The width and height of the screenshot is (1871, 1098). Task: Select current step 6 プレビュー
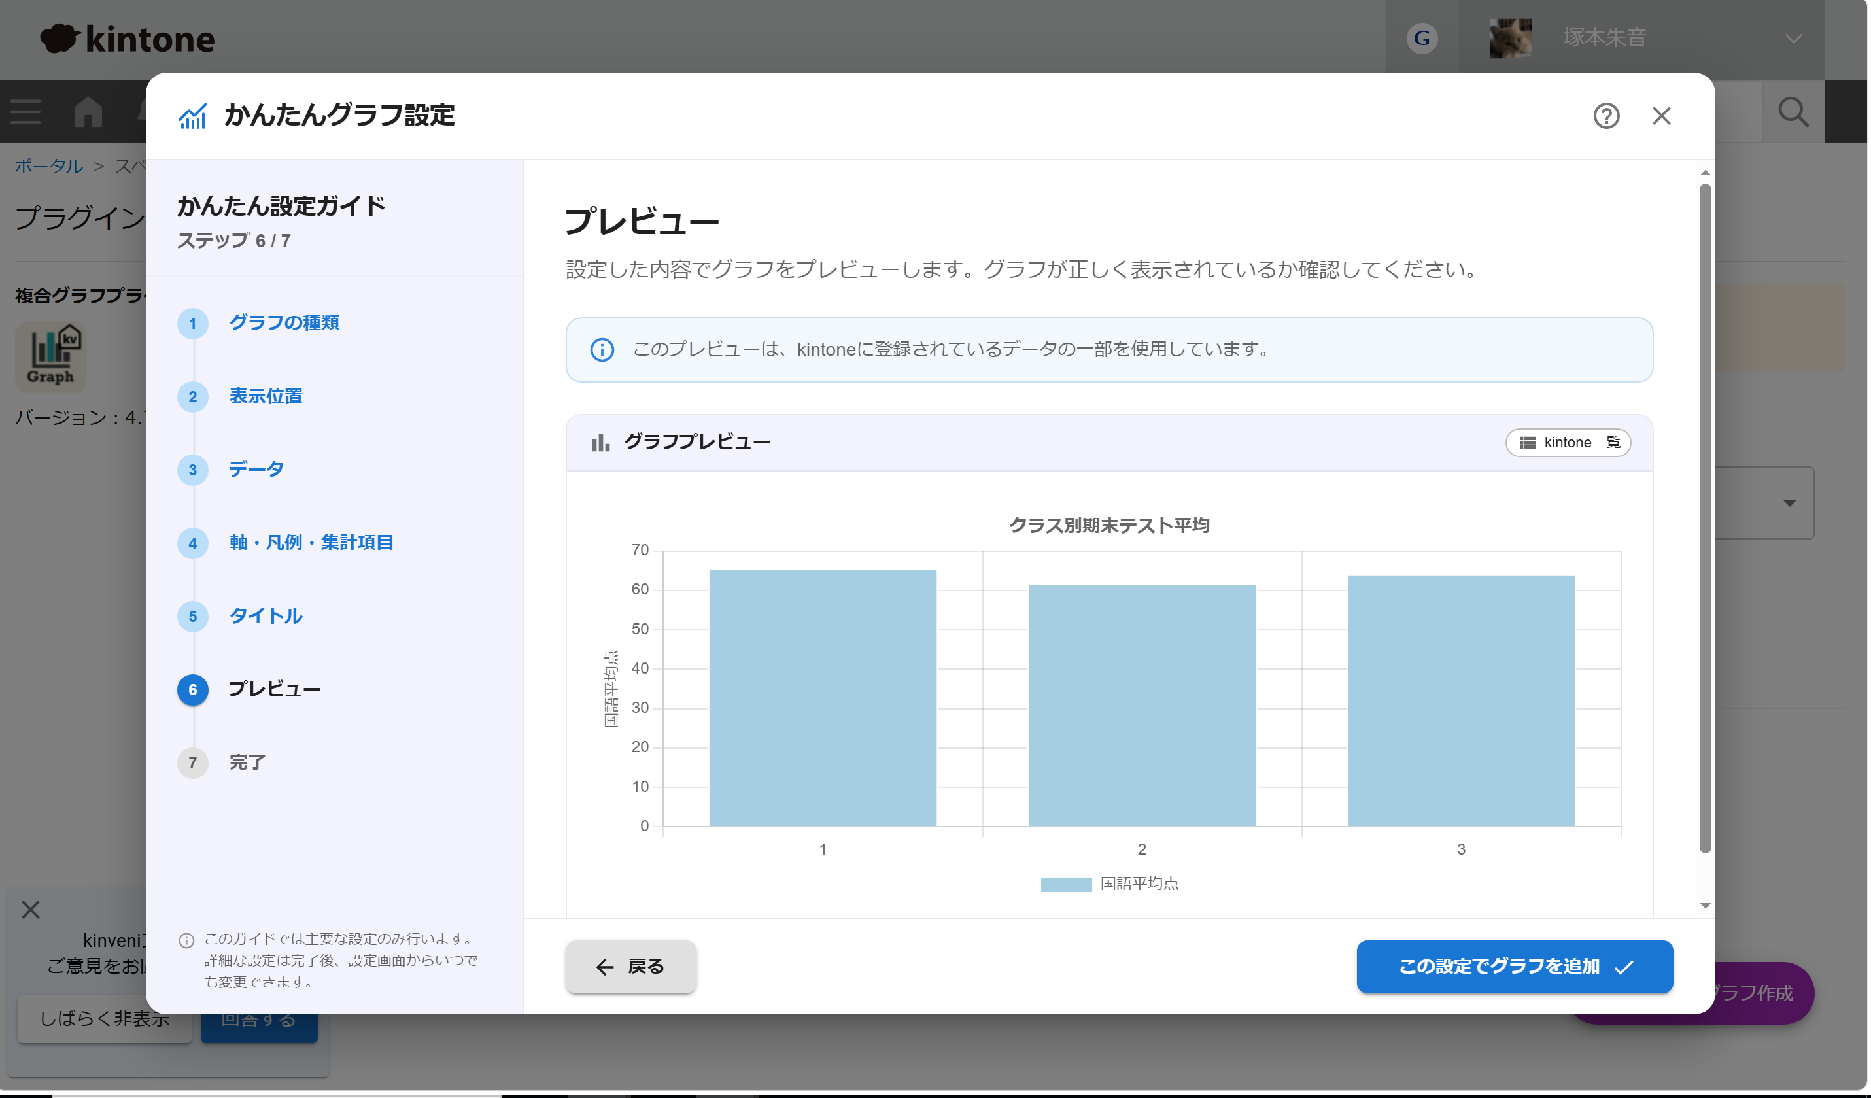tap(274, 689)
